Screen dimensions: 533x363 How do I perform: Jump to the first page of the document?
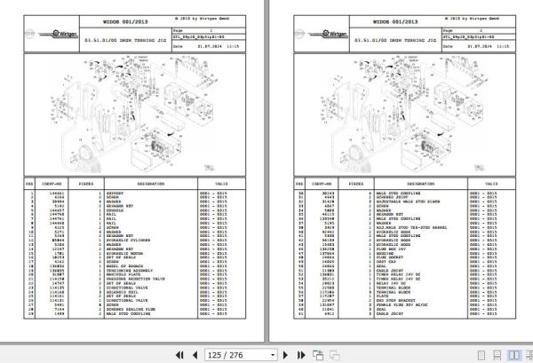(179, 355)
